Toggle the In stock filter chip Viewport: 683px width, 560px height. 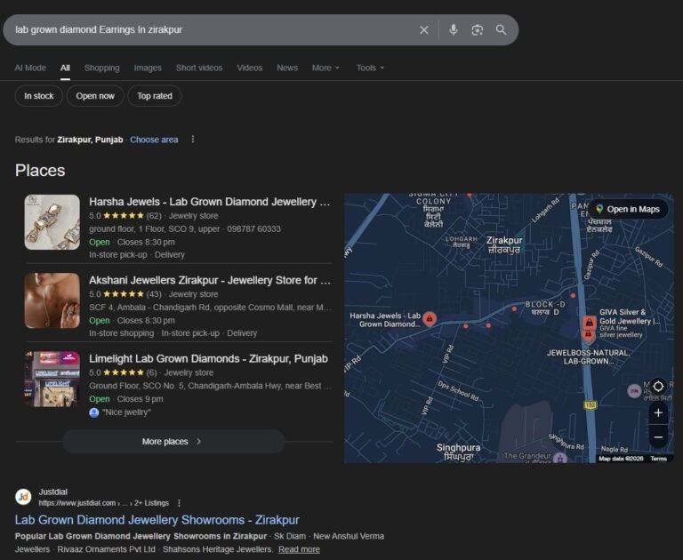point(39,96)
